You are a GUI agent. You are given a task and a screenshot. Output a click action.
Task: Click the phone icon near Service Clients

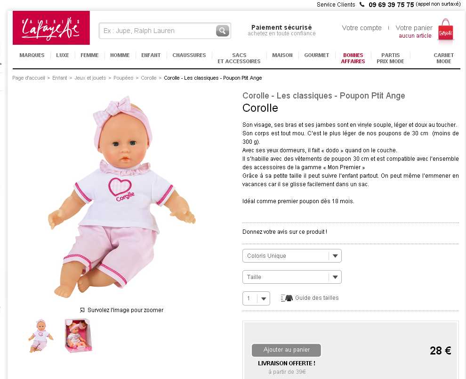362,4
